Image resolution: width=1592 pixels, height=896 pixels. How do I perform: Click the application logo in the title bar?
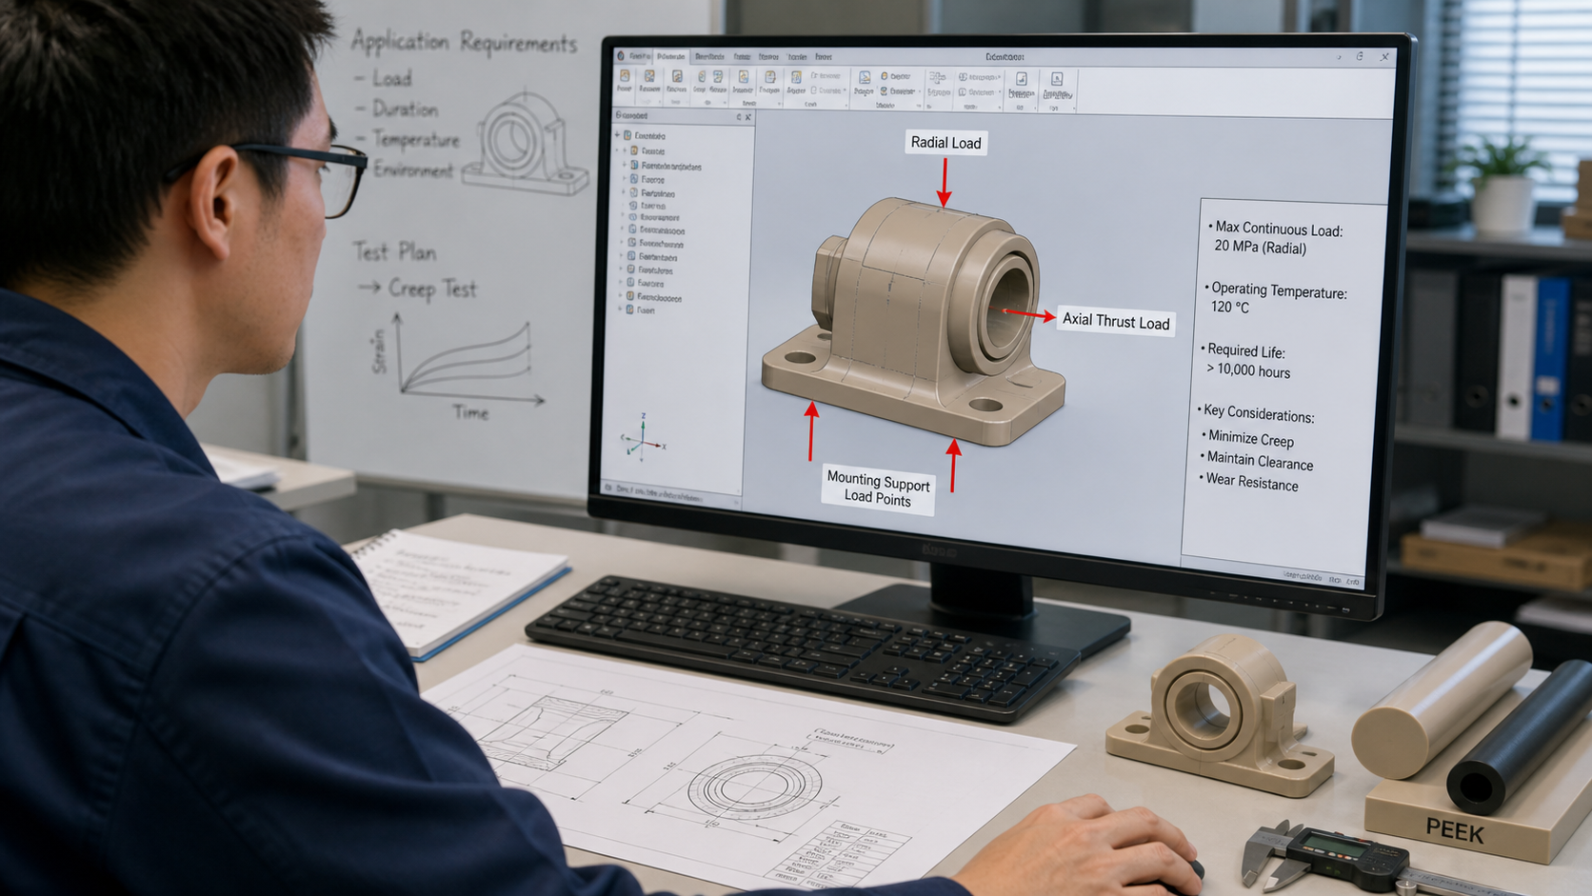[621, 56]
